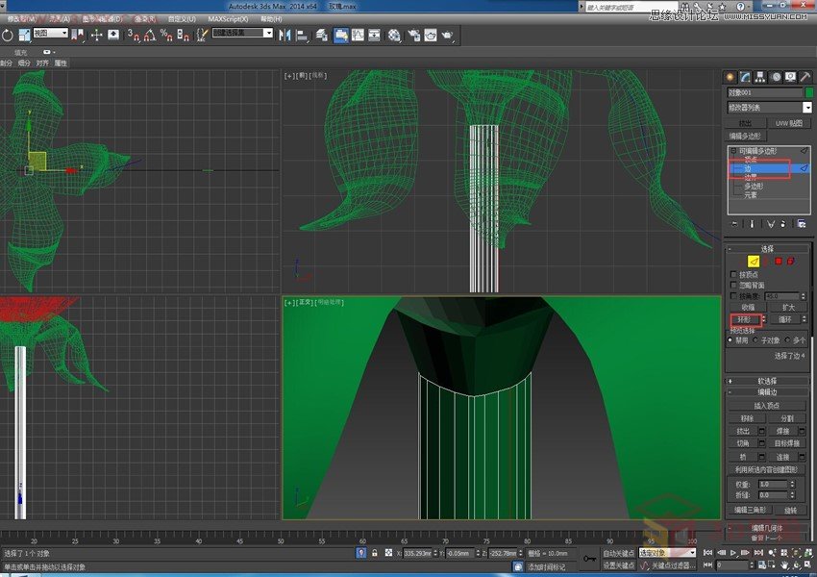This screenshot has height=577, width=817.
Task: Open render setup teapot icon
Action: 414,35
